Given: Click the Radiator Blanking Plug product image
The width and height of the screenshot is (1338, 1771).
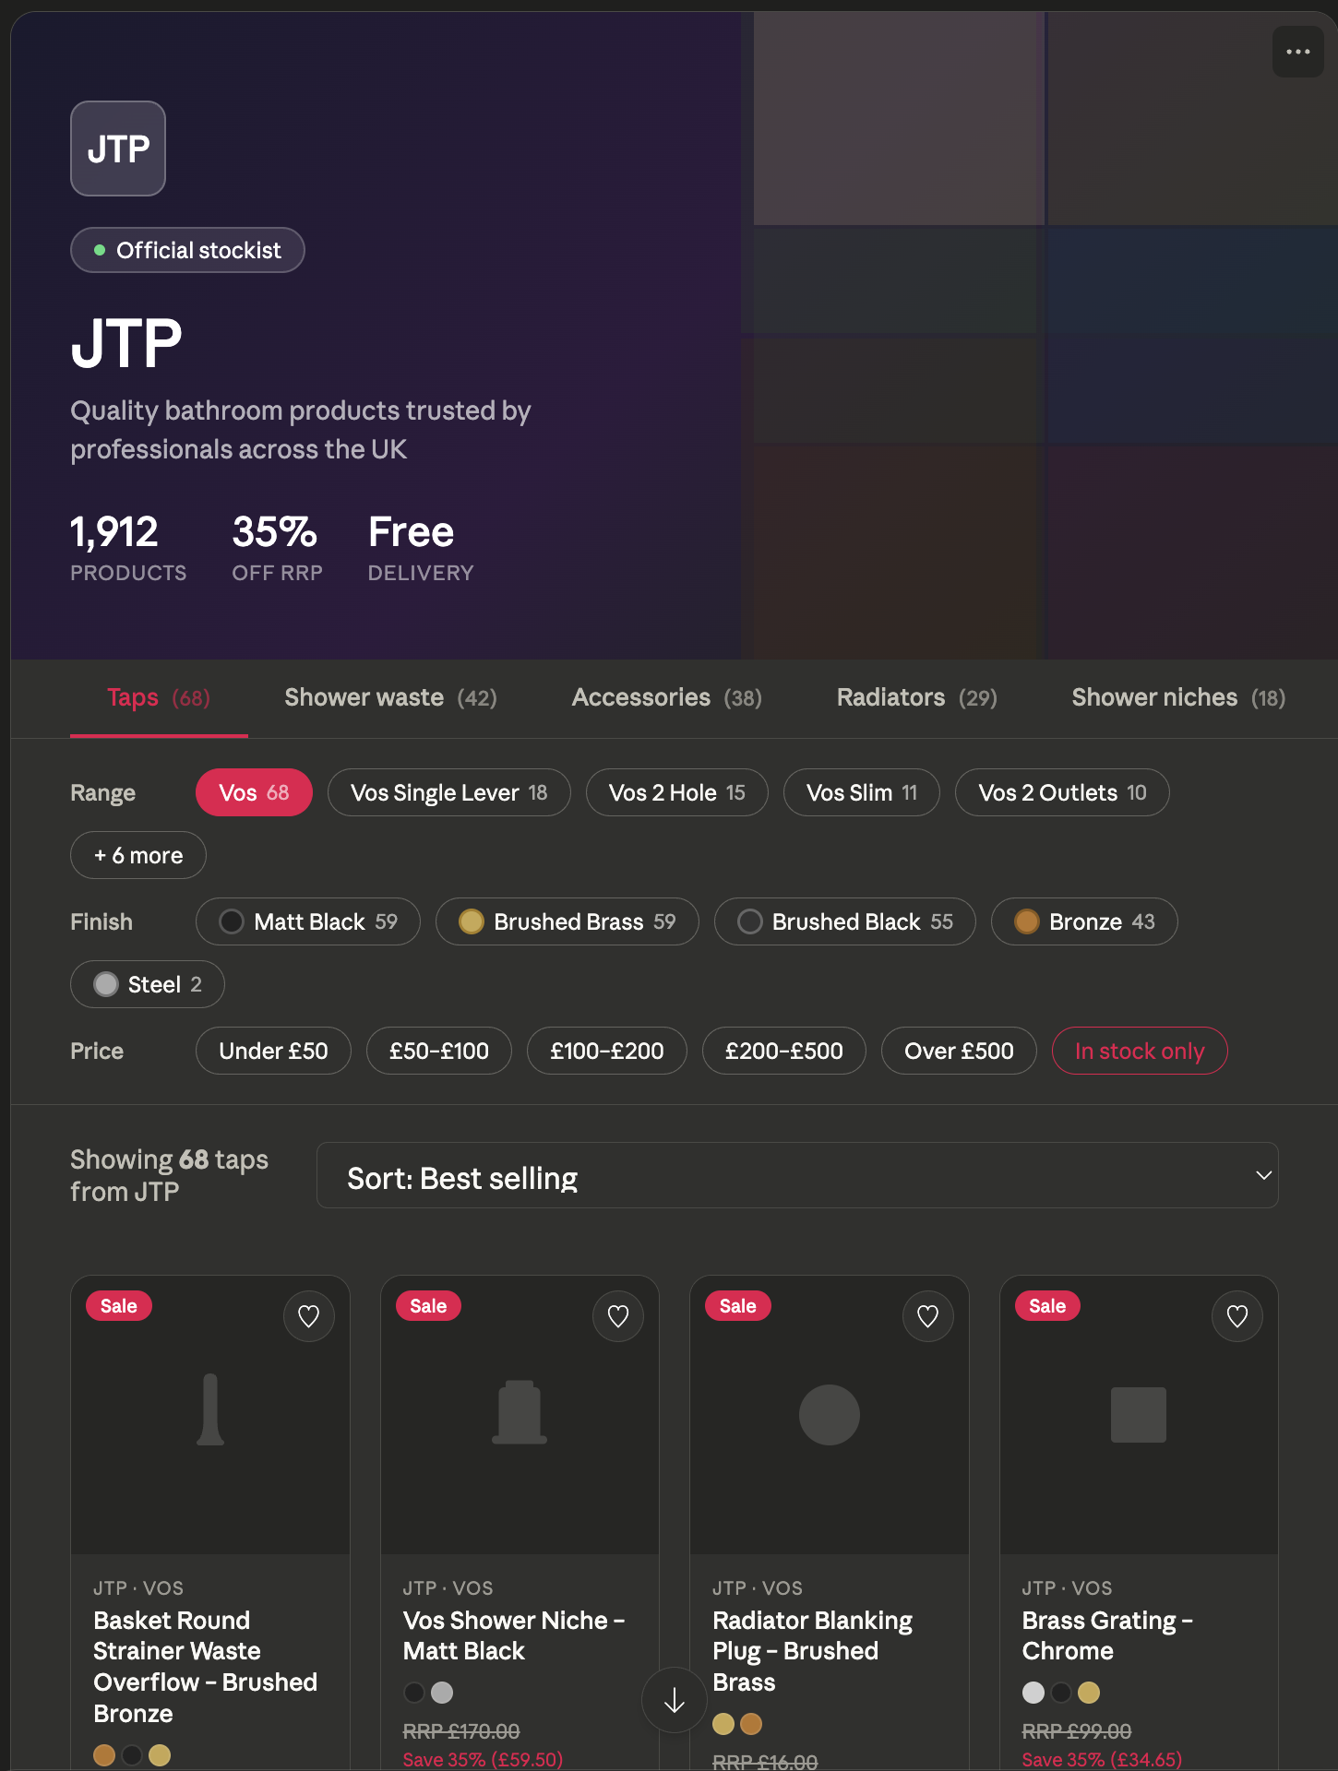Looking at the screenshot, I should click(x=830, y=1415).
